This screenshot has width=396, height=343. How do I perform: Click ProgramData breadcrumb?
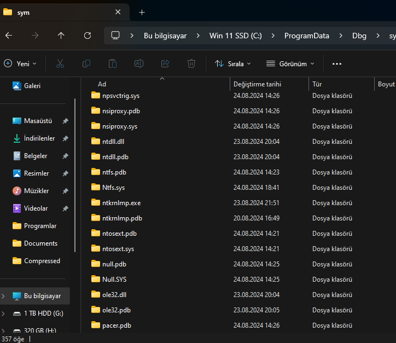(307, 36)
